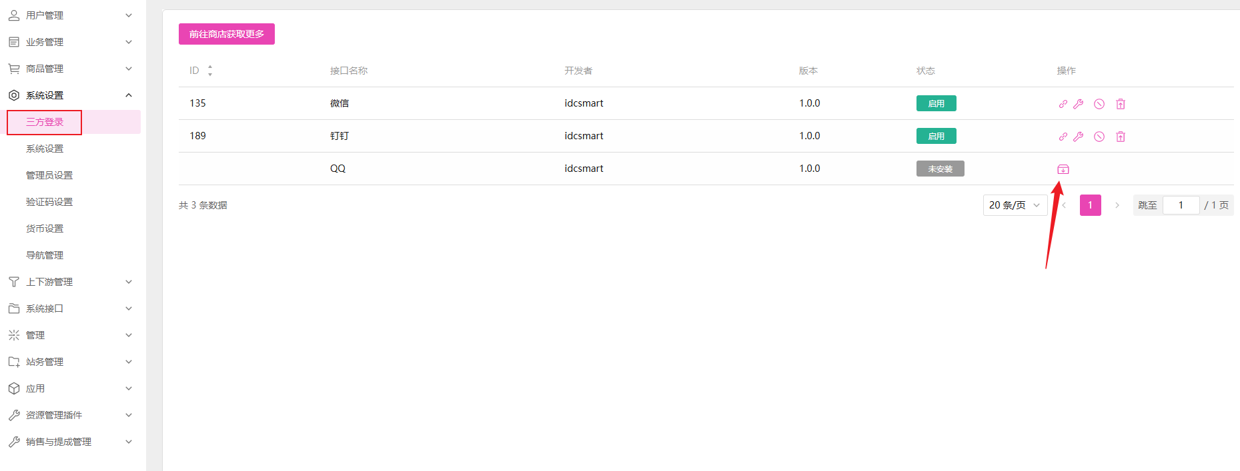Disable the 微信 interface with the ban icon
Viewport: 1240px width, 471px height.
click(1099, 104)
